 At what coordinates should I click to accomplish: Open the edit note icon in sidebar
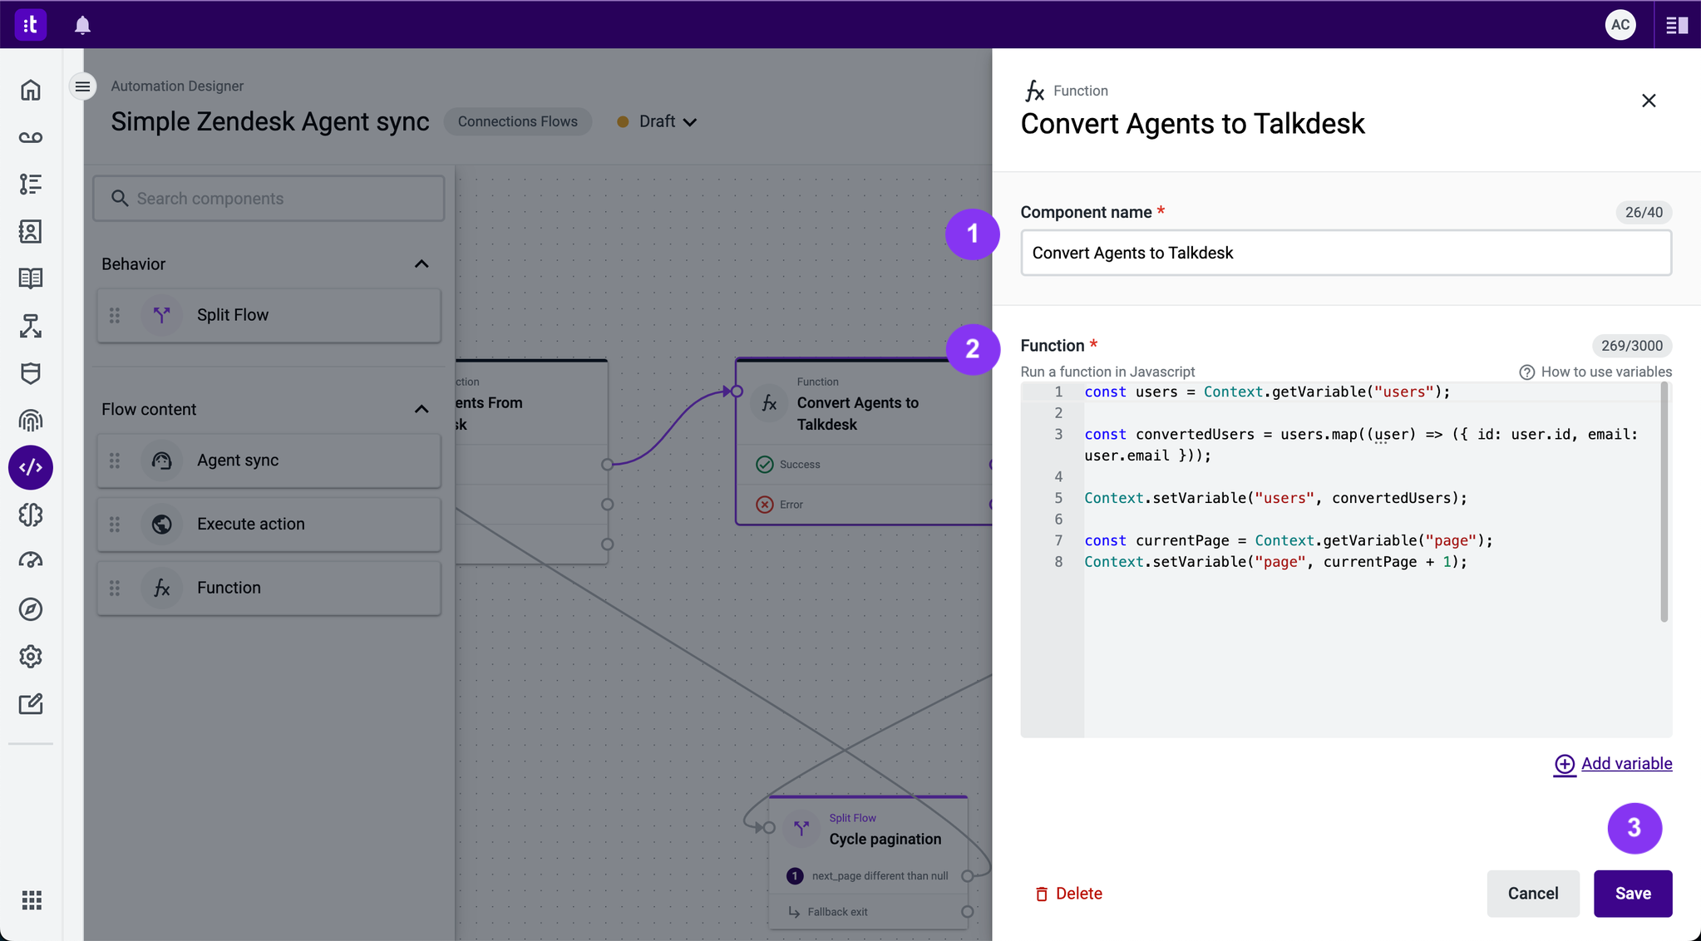[x=31, y=704]
